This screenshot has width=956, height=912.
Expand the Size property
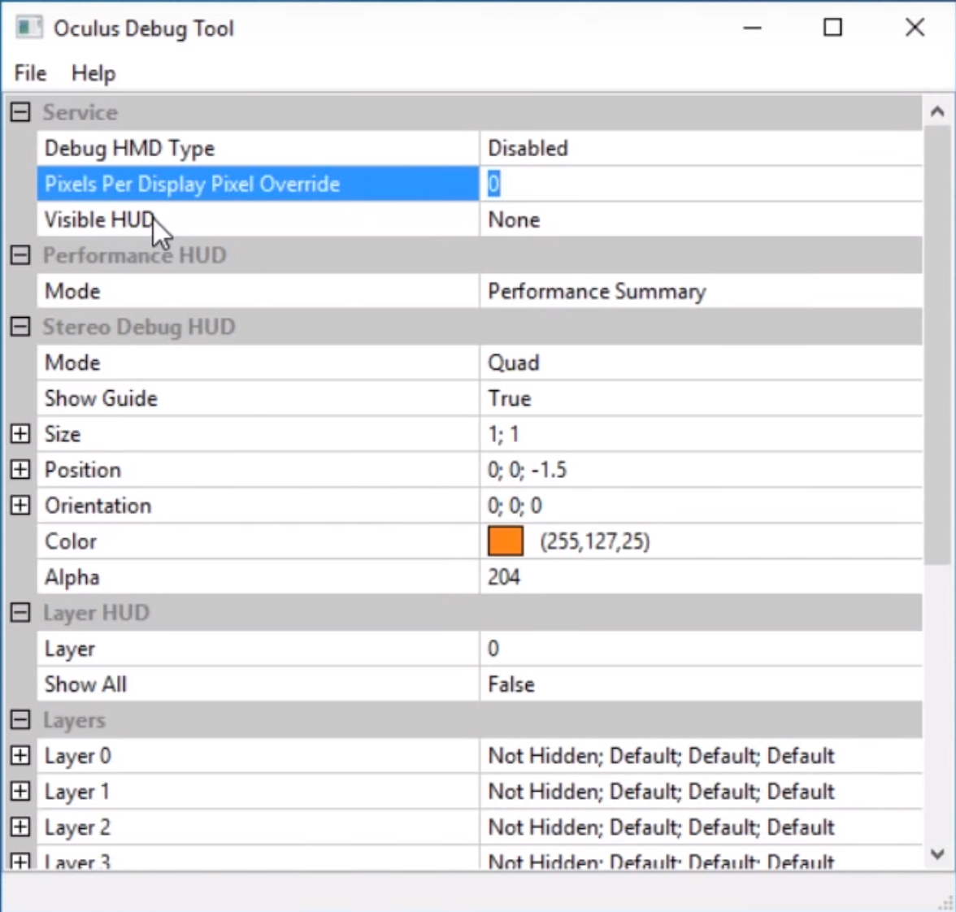coord(20,434)
